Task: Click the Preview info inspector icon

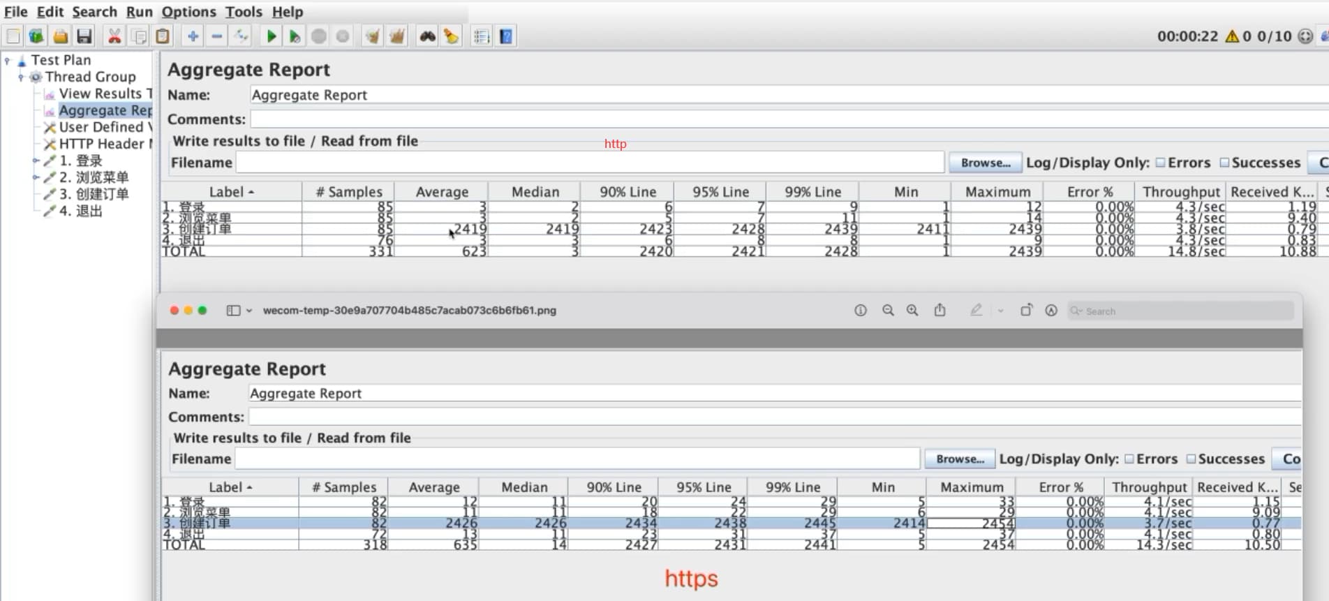Action: tap(861, 311)
